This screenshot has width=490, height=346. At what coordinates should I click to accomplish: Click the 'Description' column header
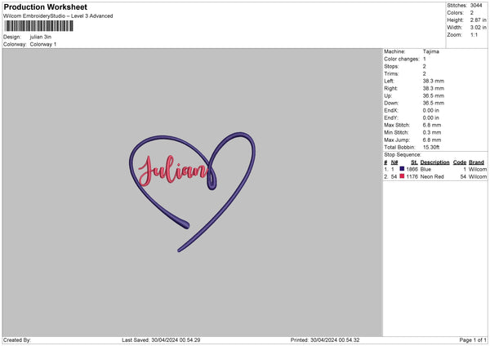tap(434, 162)
